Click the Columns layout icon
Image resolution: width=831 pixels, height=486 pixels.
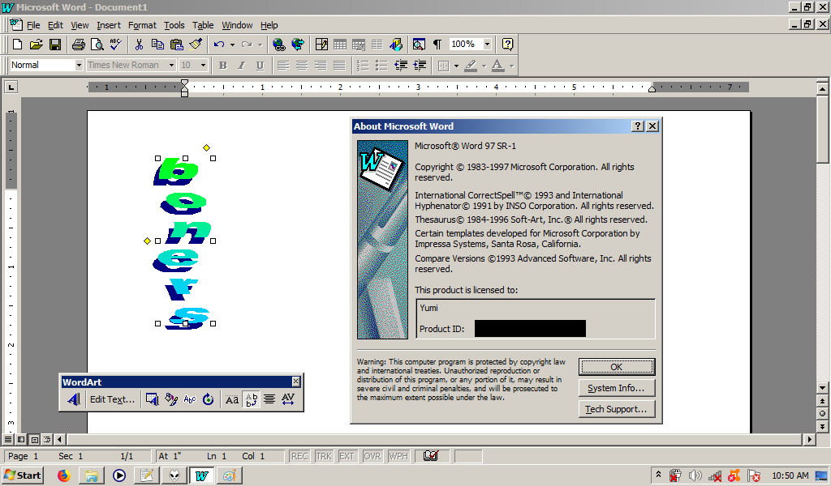click(377, 45)
